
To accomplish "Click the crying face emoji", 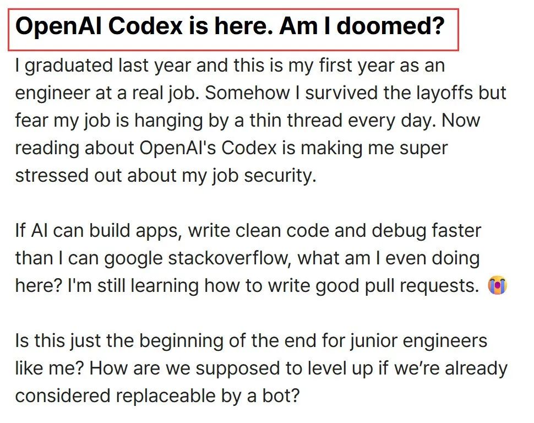I will point(497,286).
